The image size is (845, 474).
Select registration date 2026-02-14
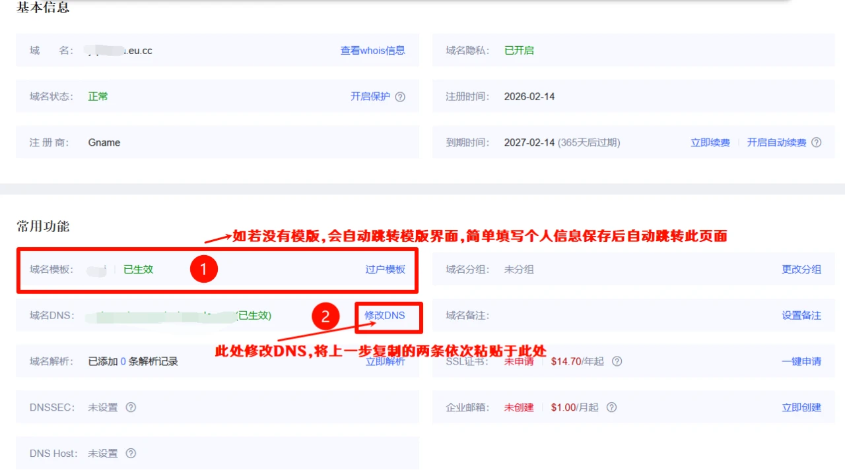pyautogui.click(x=529, y=96)
